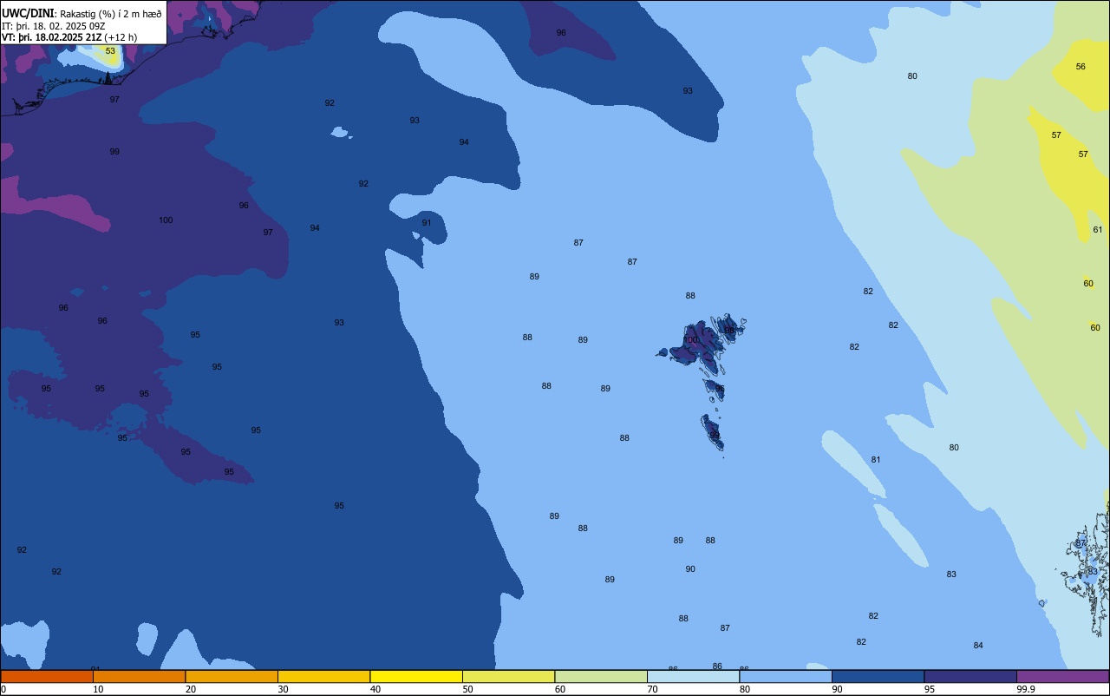
Task: Click the 'VT: þri. 18.02.2025 21Z (+12 h)' line
Action: pyautogui.click(x=69, y=37)
